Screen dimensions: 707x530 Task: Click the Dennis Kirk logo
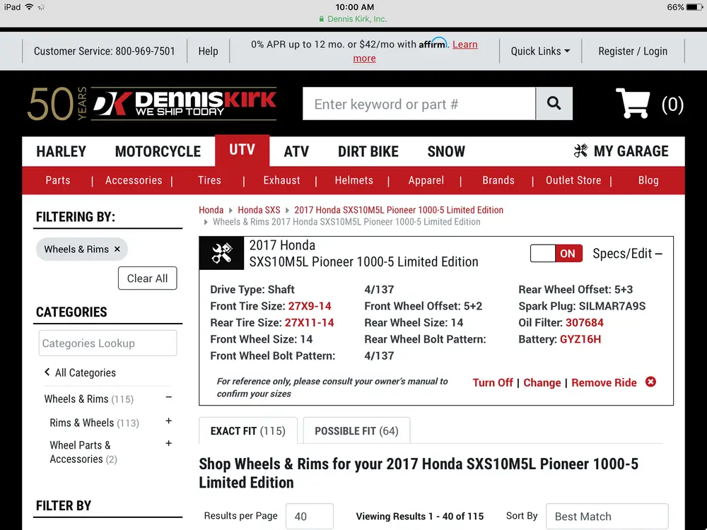(x=184, y=104)
